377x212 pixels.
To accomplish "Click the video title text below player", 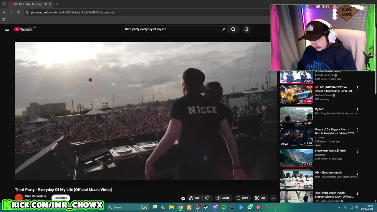I will (63, 190).
